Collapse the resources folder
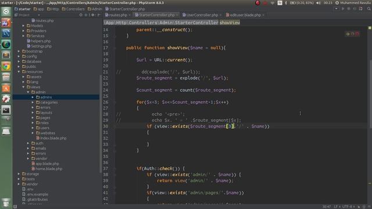Viewport: 372px width, 209px height. 19,71
